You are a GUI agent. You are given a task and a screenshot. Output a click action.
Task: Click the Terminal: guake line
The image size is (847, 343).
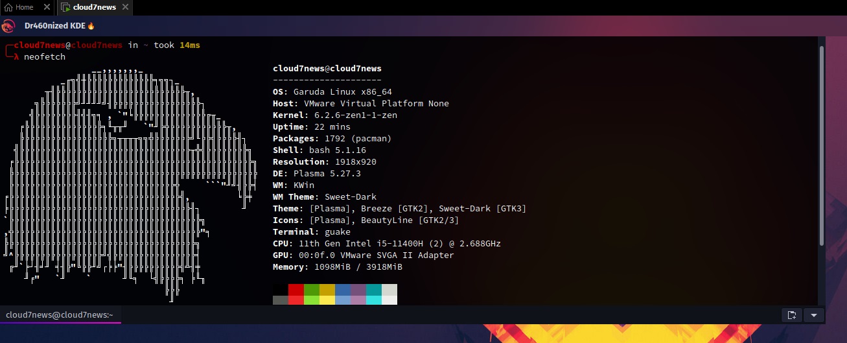pos(312,232)
